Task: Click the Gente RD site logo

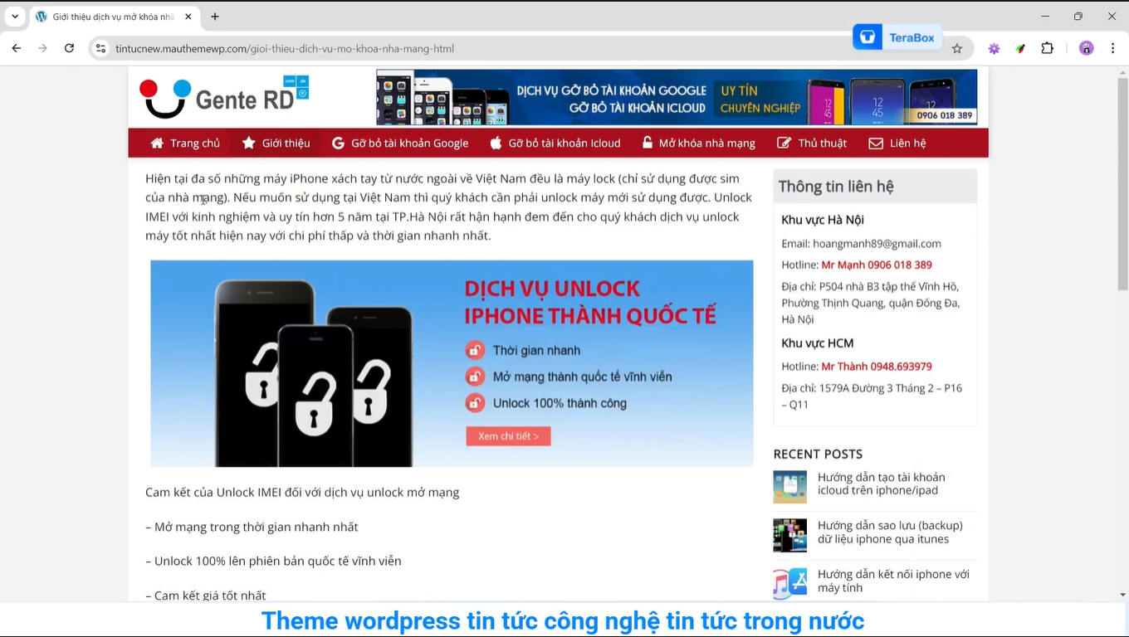Action: (224, 98)
